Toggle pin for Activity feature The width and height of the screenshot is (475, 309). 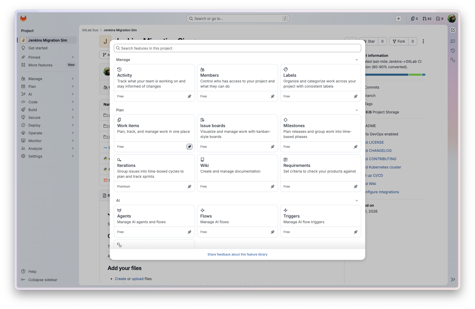pyautogui.click(x=189, y=96)
